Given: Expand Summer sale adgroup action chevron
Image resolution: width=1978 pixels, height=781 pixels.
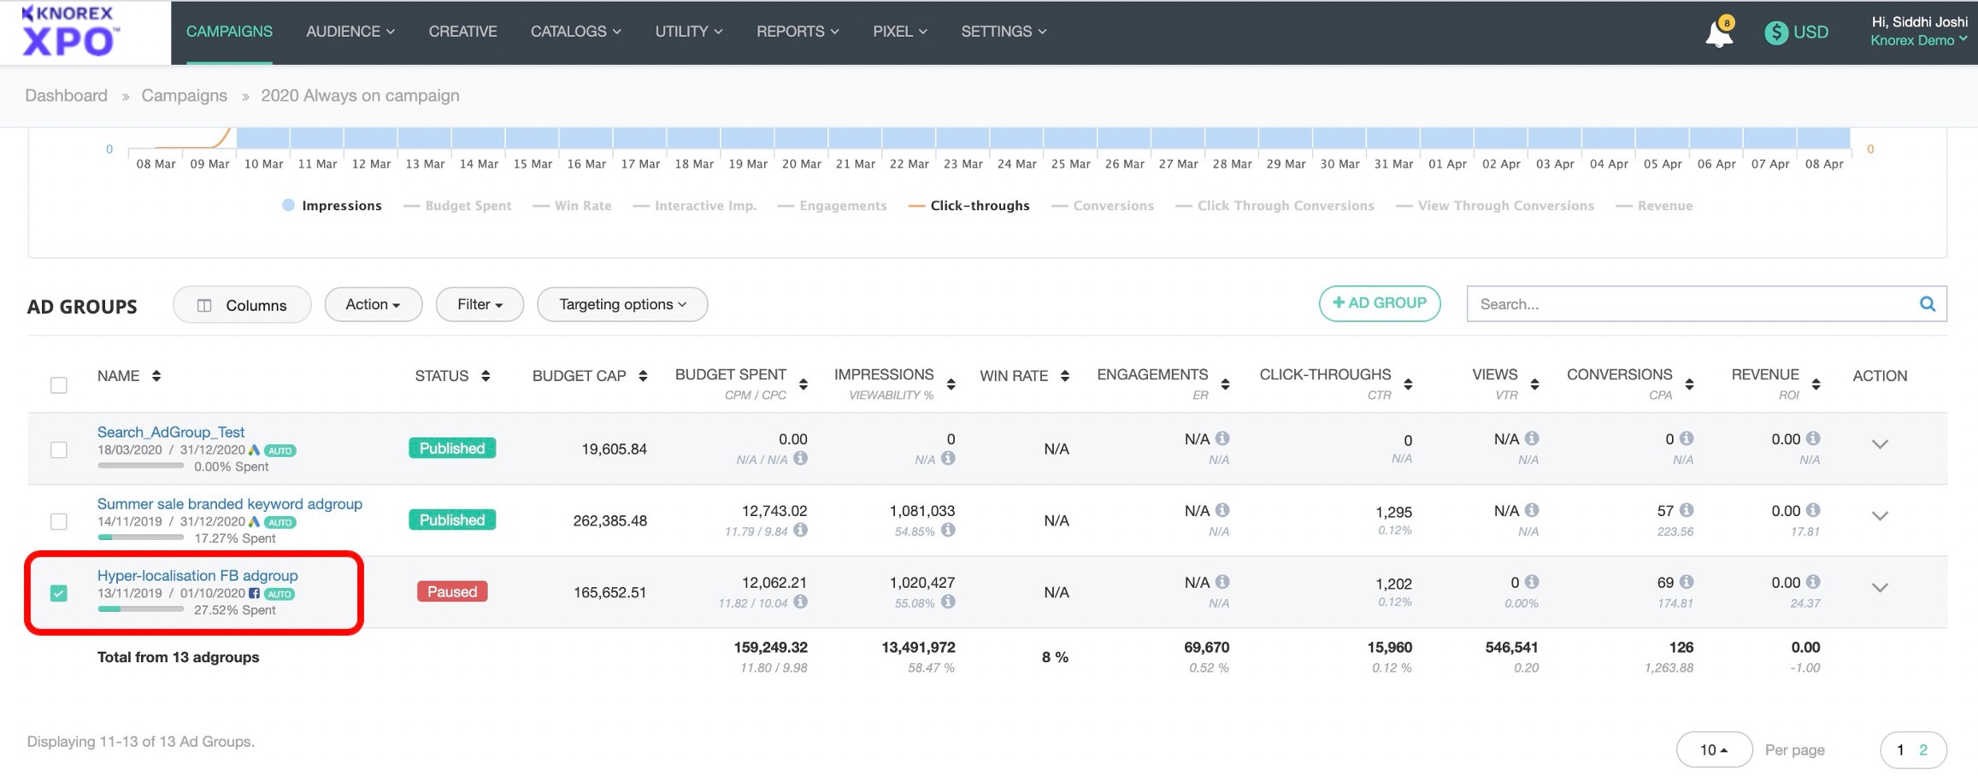Looking at the screenshot, I should tap(1880, 516).
